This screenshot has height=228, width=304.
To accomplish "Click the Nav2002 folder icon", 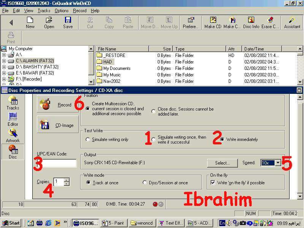I will click(99, 81).
